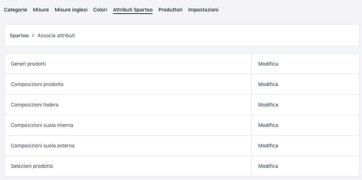
Task: Select the Composizioni fodera row label
Action: click(34, 105)
